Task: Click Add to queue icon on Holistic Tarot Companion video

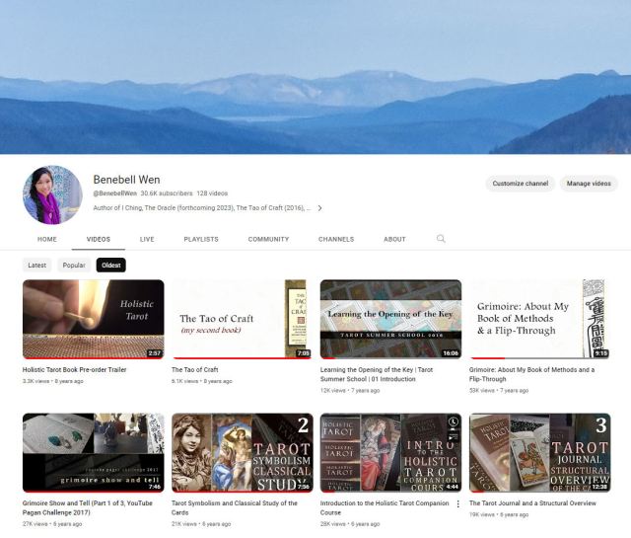Action: [x=453, y=435]
